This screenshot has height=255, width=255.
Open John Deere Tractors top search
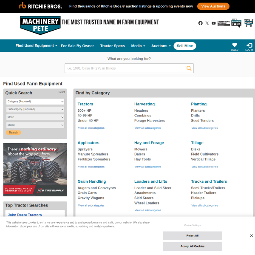[25, 215]
